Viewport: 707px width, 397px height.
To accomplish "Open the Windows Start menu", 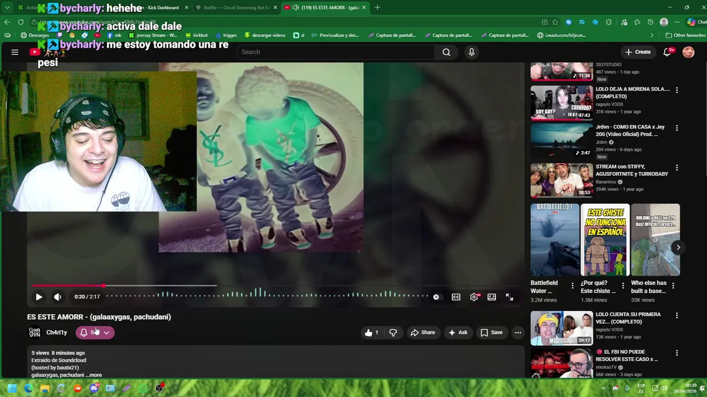I will pyautogui.click(x=12, y=388).
